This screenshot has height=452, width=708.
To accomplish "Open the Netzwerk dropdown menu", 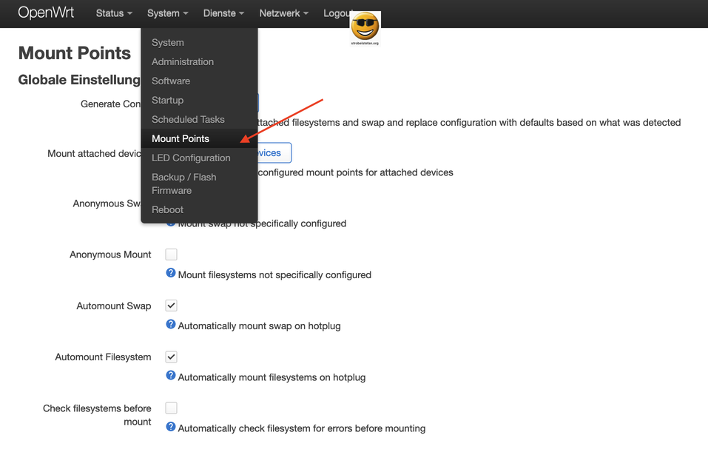I will click(283, 13).
